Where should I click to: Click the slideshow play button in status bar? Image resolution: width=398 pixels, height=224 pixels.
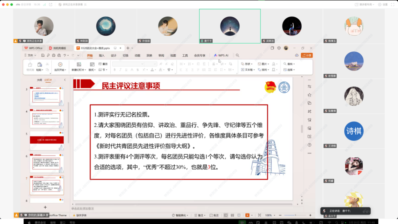pos(247,215)
